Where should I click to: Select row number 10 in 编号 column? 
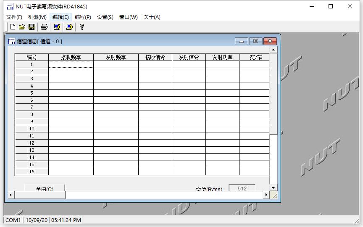coord(32,129)
